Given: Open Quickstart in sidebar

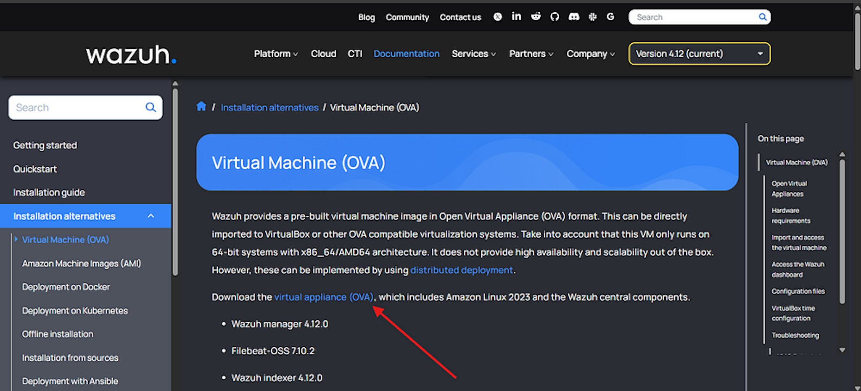Looking at the screenshot, I should coord(35,169).
